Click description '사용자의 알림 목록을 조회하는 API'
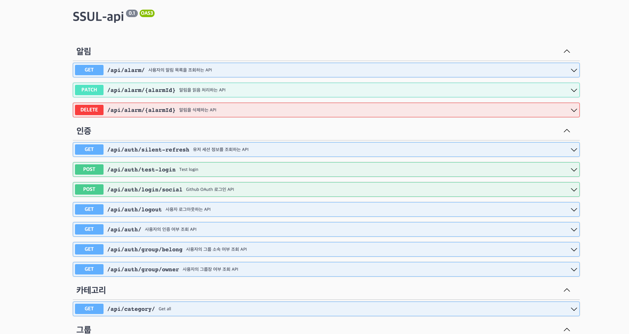 tap(180, 70)
